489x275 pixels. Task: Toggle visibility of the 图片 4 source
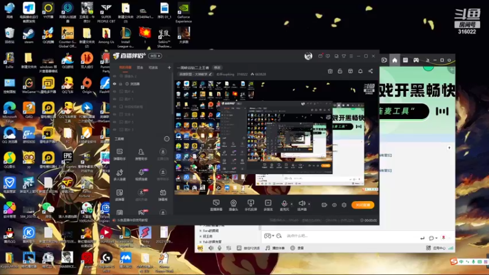(114, 92)
